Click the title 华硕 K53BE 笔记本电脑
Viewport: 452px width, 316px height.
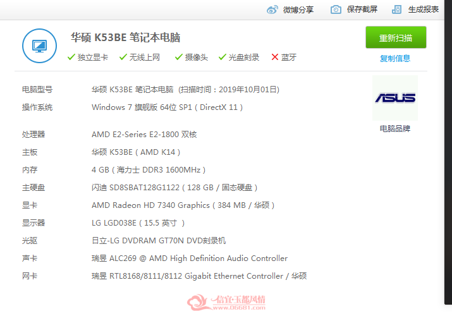pyautogui.click(x=125, y=37)
